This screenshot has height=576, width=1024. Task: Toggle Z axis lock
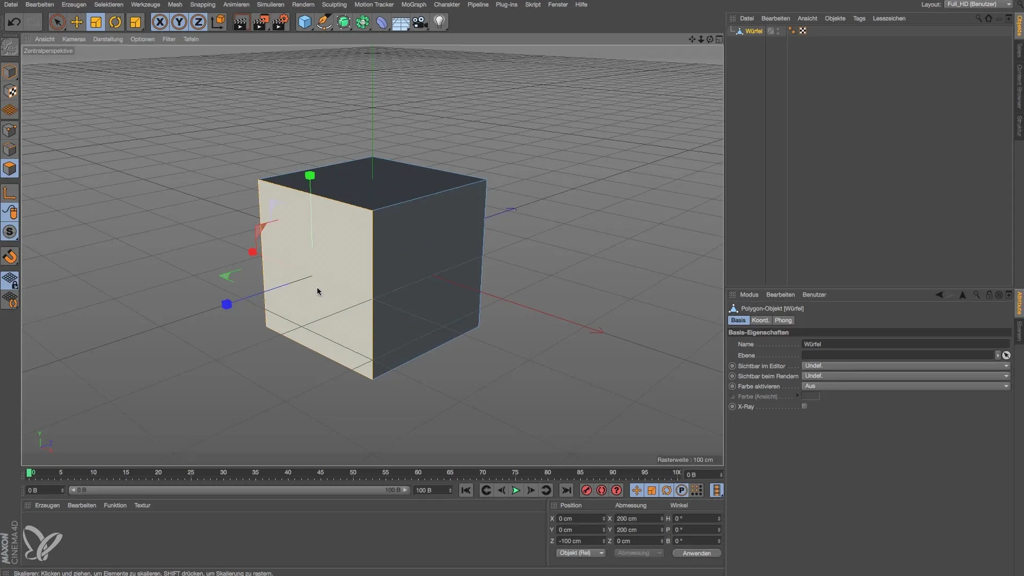point(198,22)
